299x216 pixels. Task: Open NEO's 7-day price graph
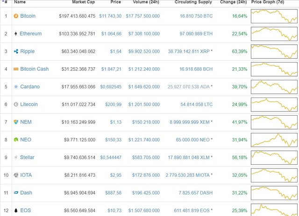(274, 140)
